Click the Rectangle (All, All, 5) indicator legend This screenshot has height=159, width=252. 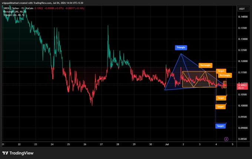click(x=15, y=12)
